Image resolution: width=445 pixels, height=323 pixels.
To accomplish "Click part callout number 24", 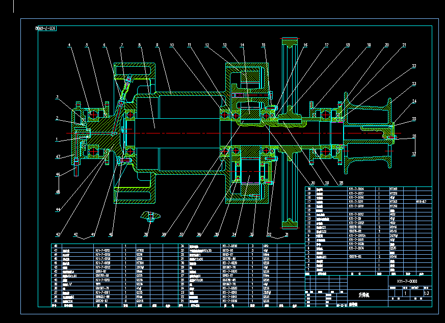I will pyautogui.click(x=414, y=101).
